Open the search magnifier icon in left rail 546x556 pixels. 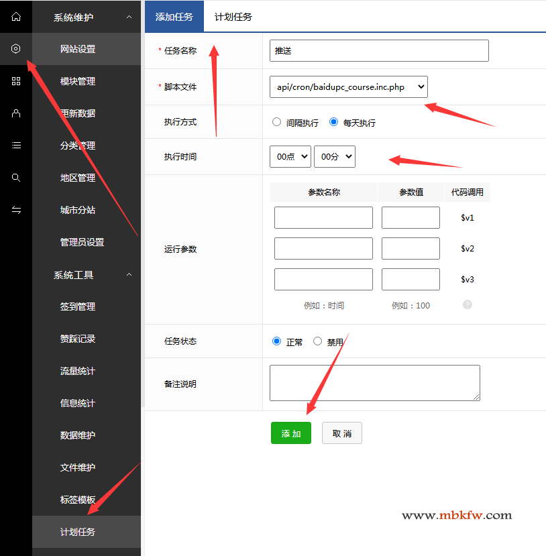click(16, 178)
